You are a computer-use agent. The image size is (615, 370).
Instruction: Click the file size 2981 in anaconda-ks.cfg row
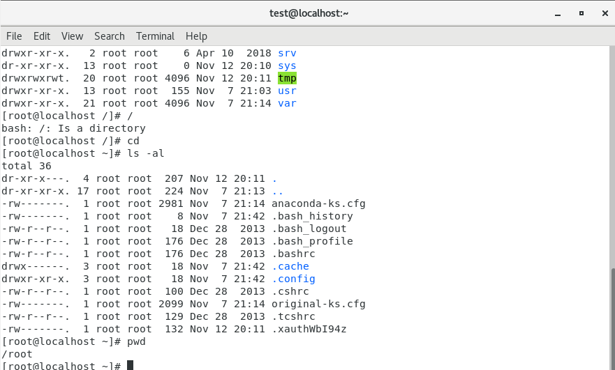pyautogui.click(x=170, y=203)
